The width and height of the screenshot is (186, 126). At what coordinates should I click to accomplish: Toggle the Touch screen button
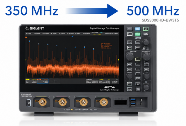click(x=130, y=34)
